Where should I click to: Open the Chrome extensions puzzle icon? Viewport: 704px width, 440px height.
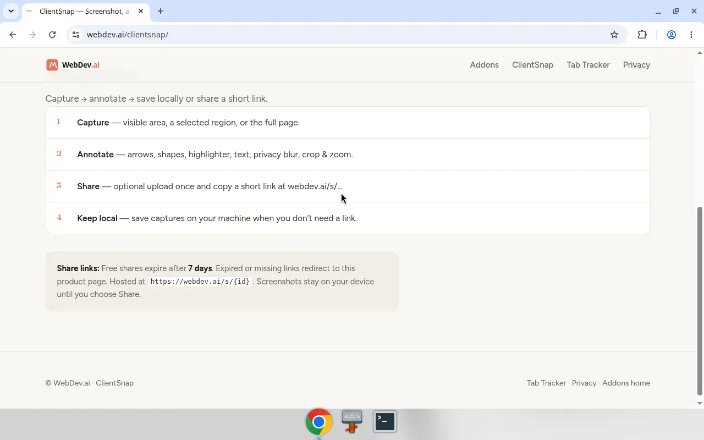[642, 35]
